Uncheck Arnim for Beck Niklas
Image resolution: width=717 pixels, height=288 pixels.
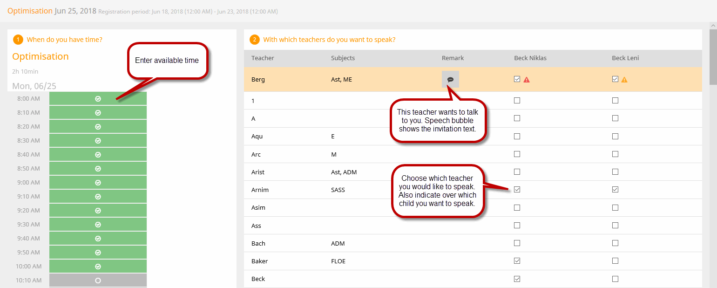coord(517,190)
